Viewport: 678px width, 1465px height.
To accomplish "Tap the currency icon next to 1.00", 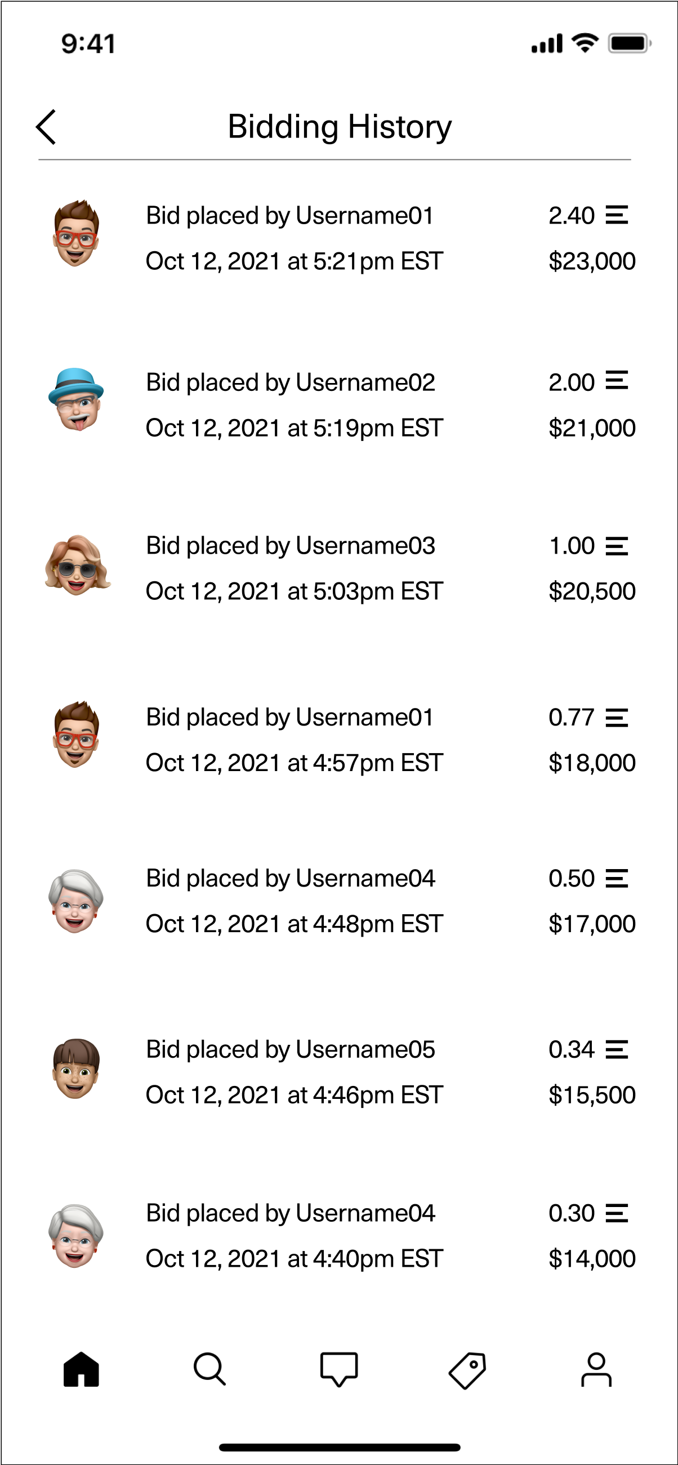I will 617,546.
